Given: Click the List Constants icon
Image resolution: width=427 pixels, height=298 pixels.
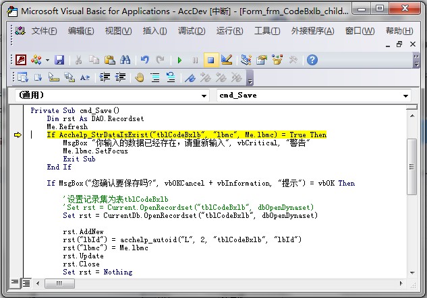Looking at the screenshot, I should (x=38, y=77).
